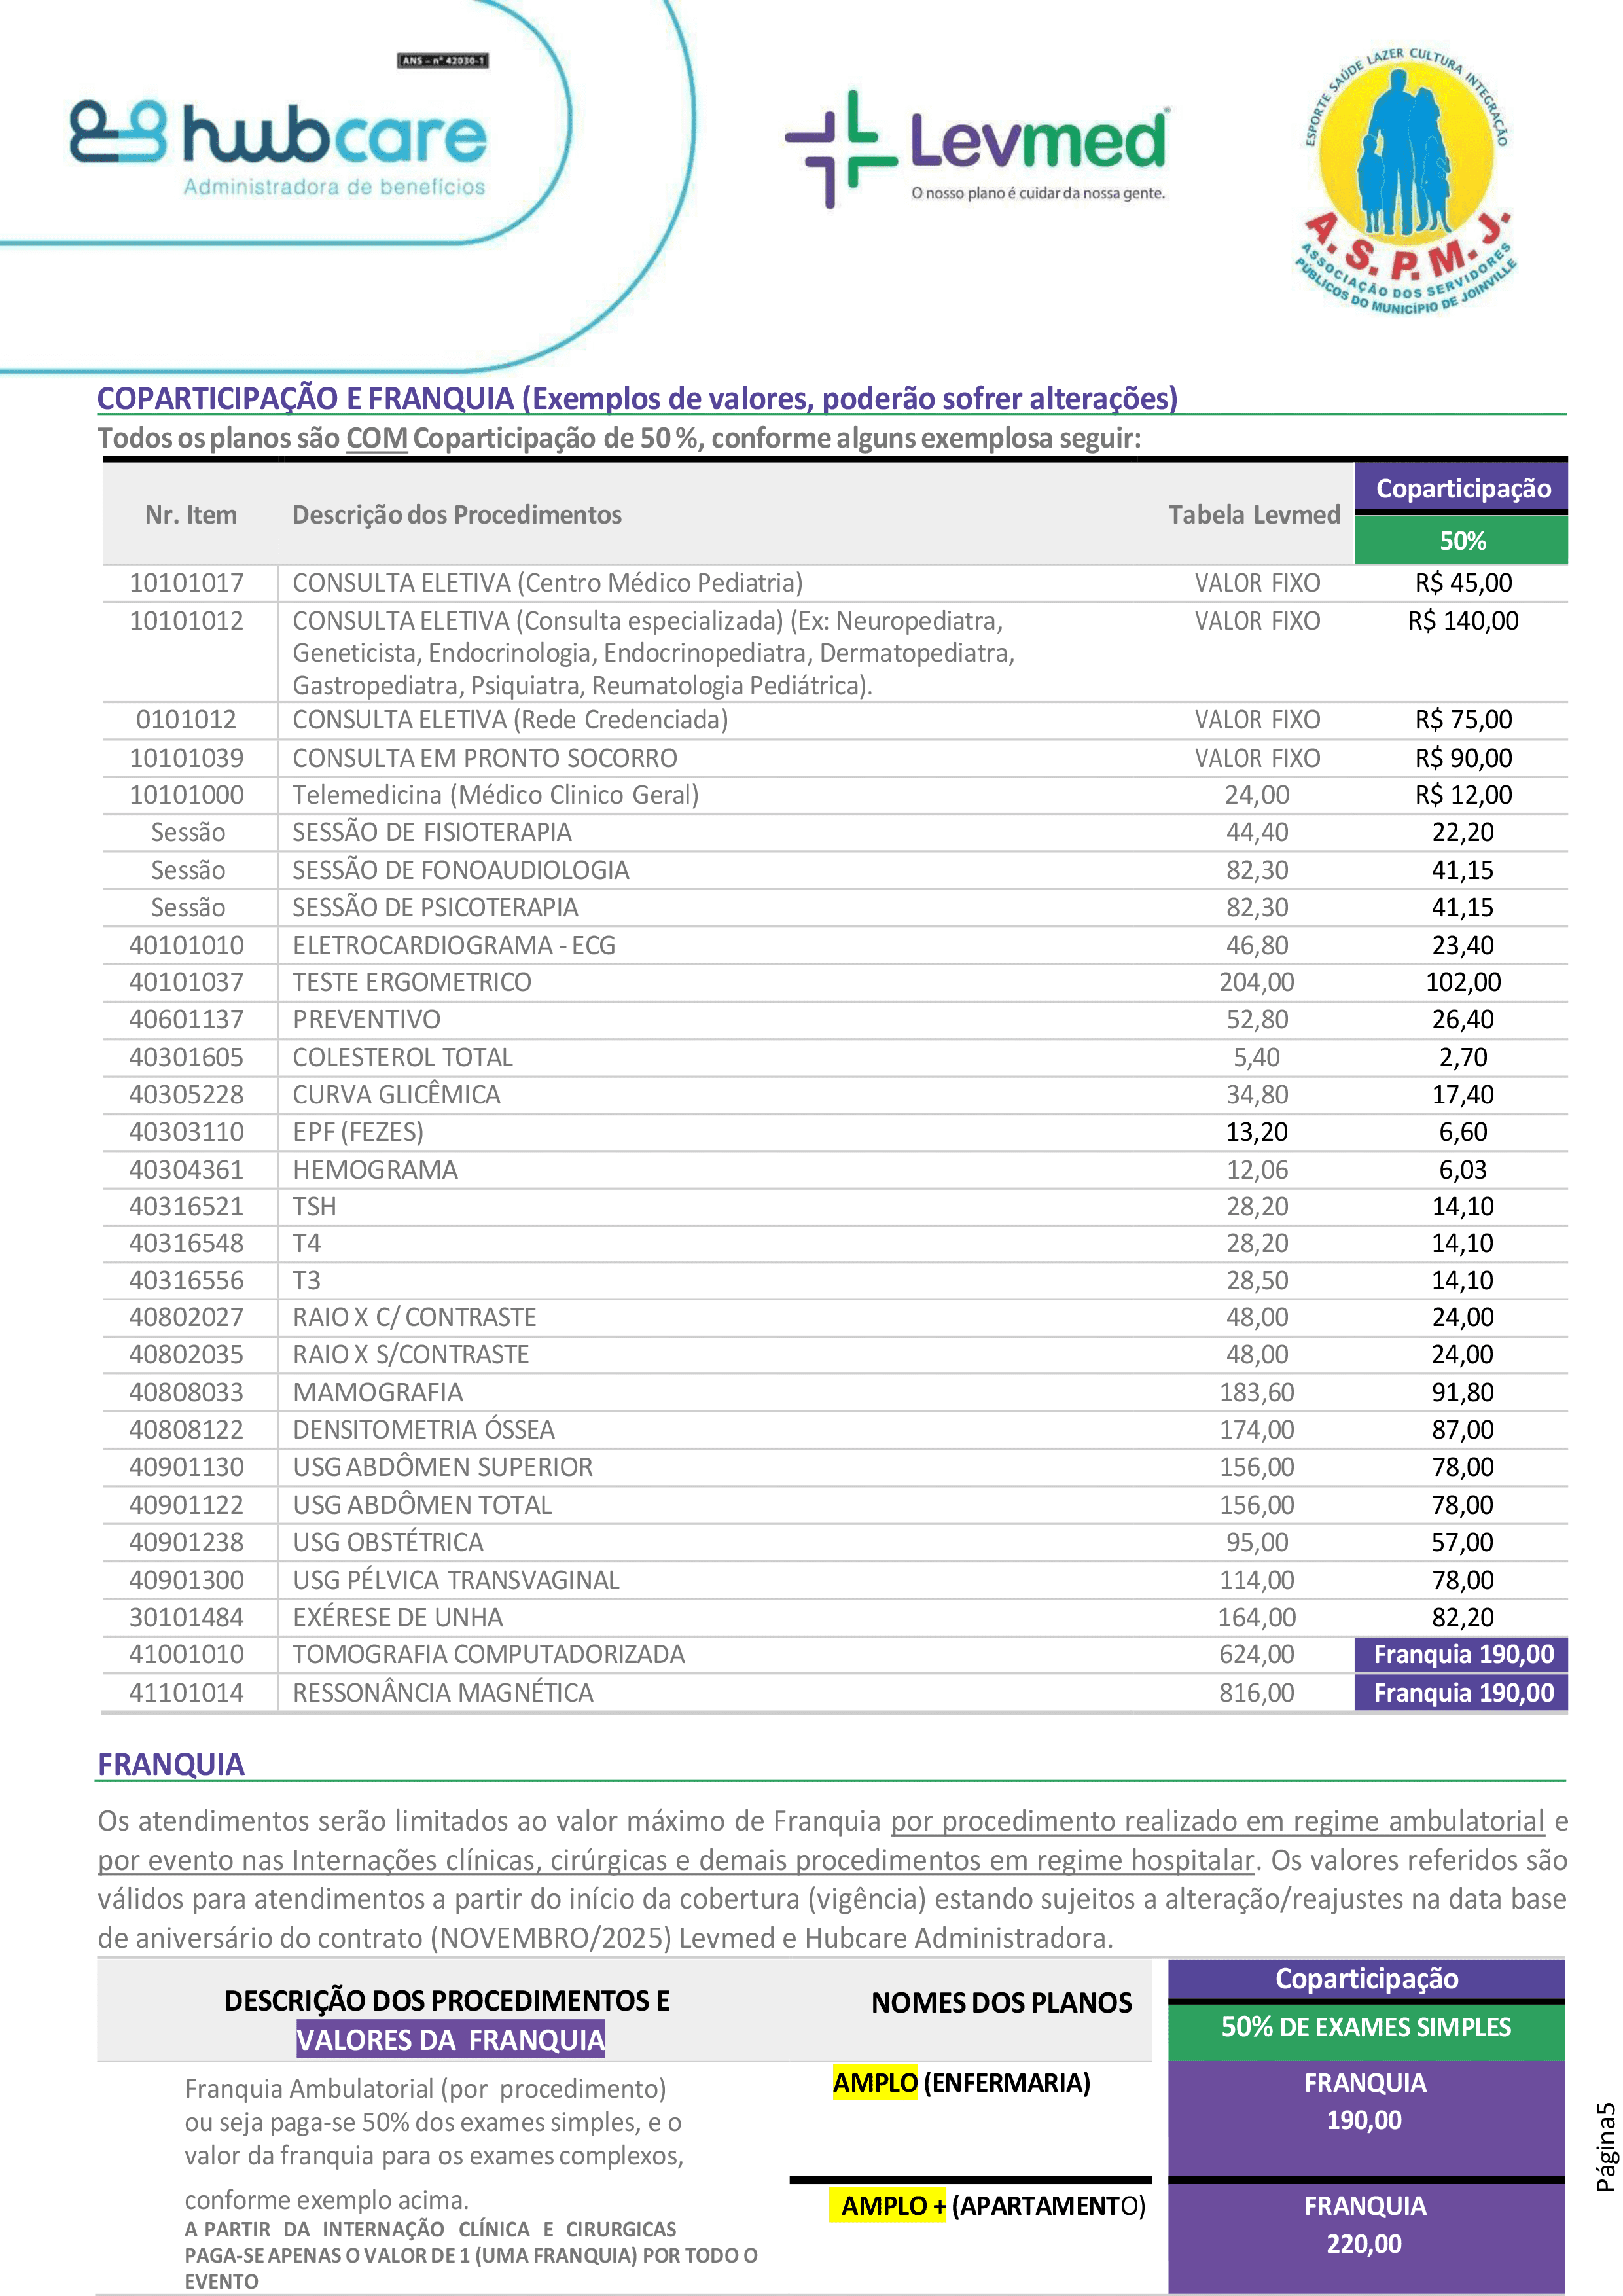
Task: Select 'CONSULTA ELETIVA (Centro Médico Pediatria)' row
Action: (x=835, y=583)
